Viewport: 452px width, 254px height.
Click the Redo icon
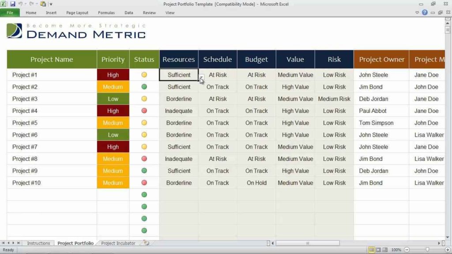pyautogui.click(x=31, y=4)
